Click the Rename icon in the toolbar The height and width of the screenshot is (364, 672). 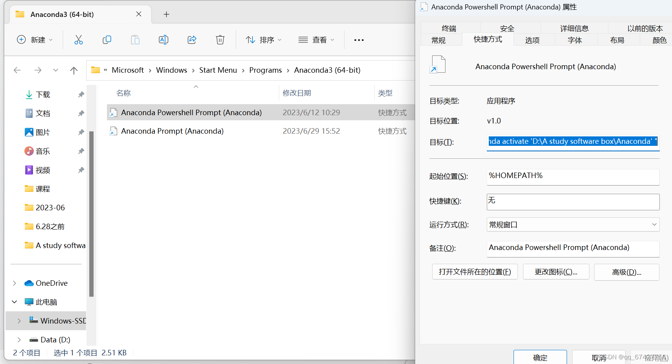tap(163, 40)
